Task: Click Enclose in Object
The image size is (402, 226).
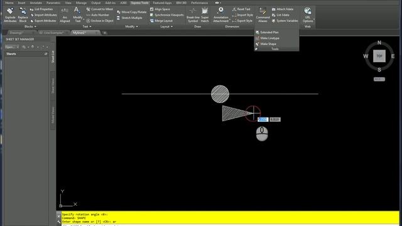Action: point(100,21)
